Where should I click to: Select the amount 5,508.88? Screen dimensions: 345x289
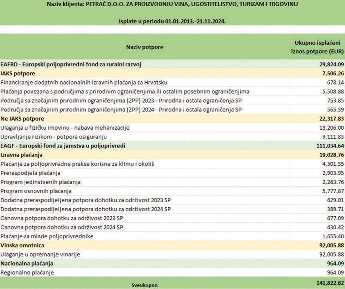(x=333, y=91)
